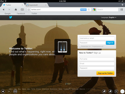Open the About footer link

(11, 89)
